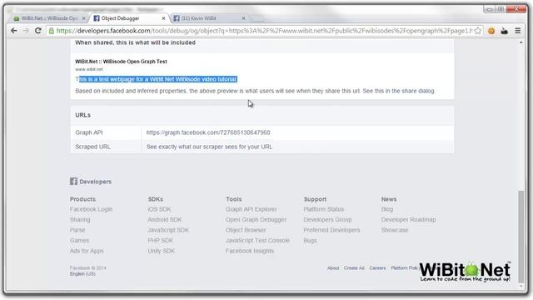The width and height of the screenshot is (533, 300).
Task: Click the About footer link
Action: pos(333,268)
